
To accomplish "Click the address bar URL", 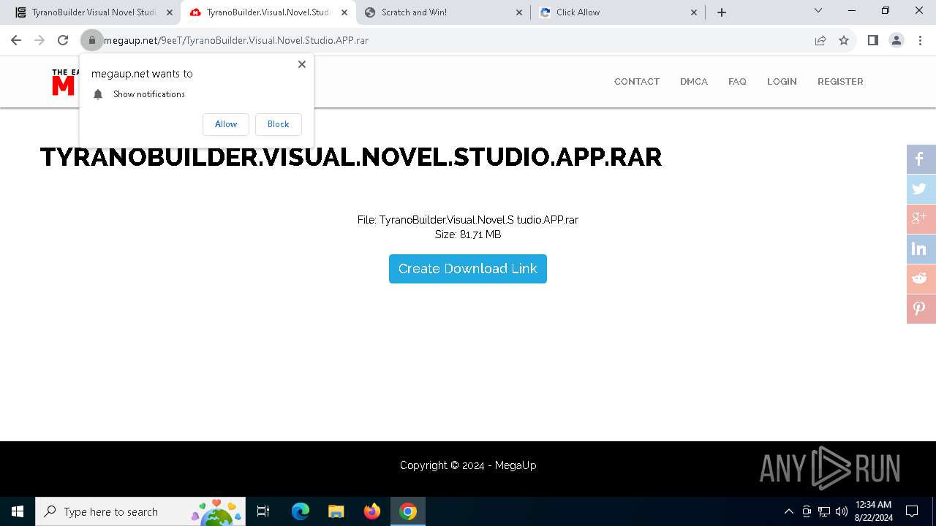I will pyautogui.click(x=236, y=40).
